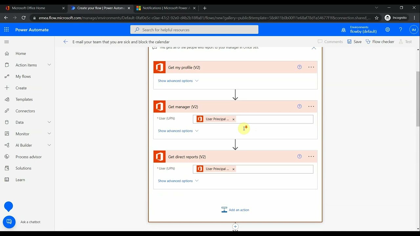Click the User (UPN) field in Get manager
420x236 pixels.
click(x=253, y=119)
